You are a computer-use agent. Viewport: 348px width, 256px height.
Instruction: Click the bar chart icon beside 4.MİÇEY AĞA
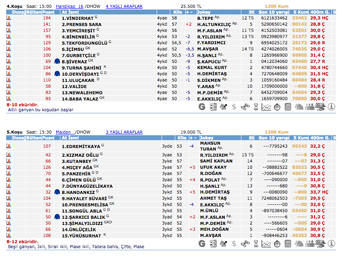click(x=9, y=167)
